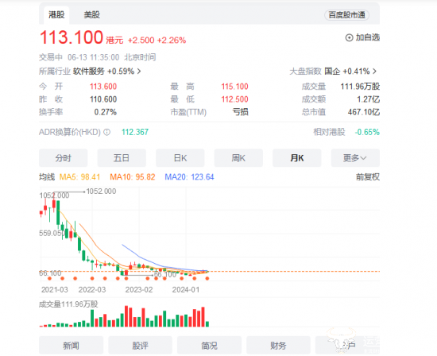
Task: Open the 财务 section
Action: [278, 346]
